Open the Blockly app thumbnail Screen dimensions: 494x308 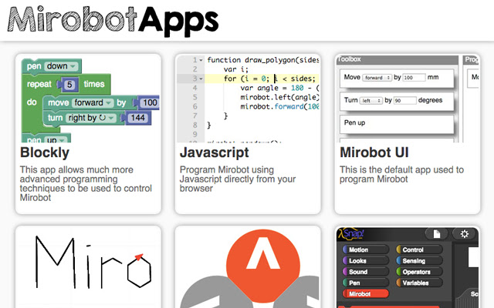90,100
